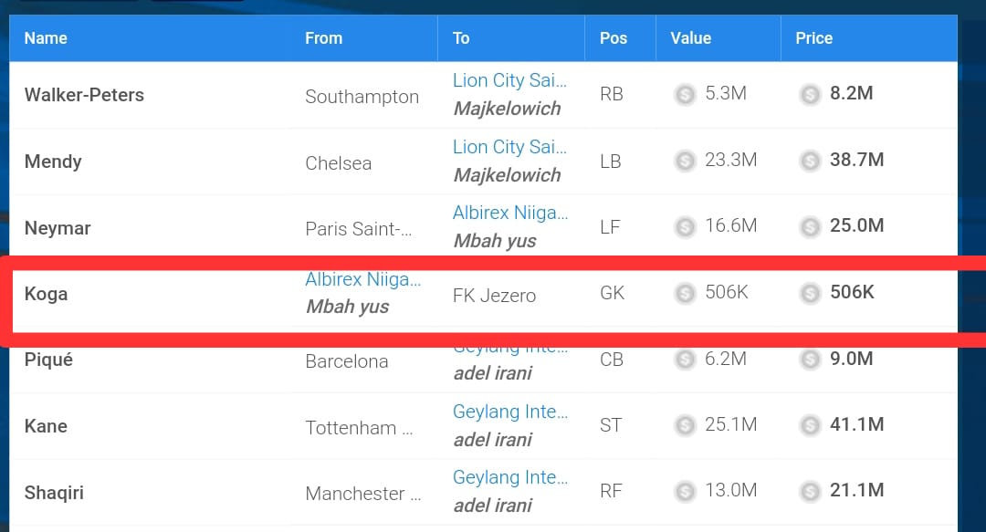Sort the table by the Price column header
Screen dimensions: 986x532
[x=813, y=38]
